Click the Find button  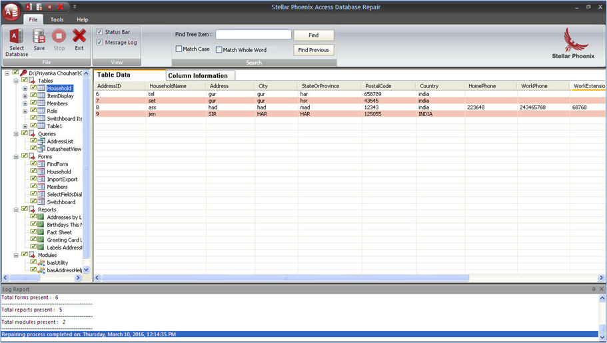coord(314,35)
